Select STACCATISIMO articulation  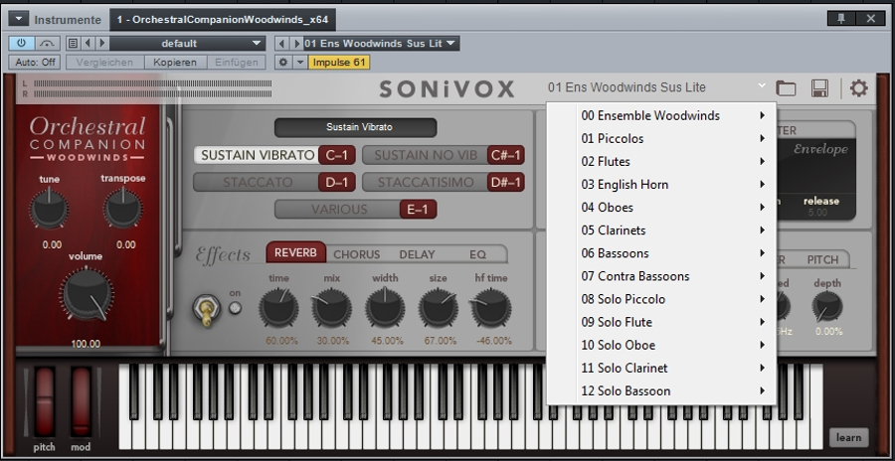click(443, 182)
